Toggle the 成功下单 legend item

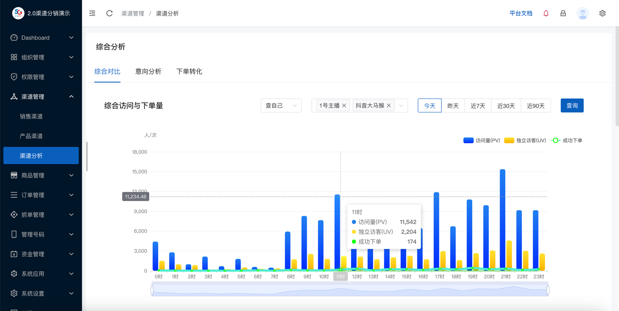click(x=567, y=140)
